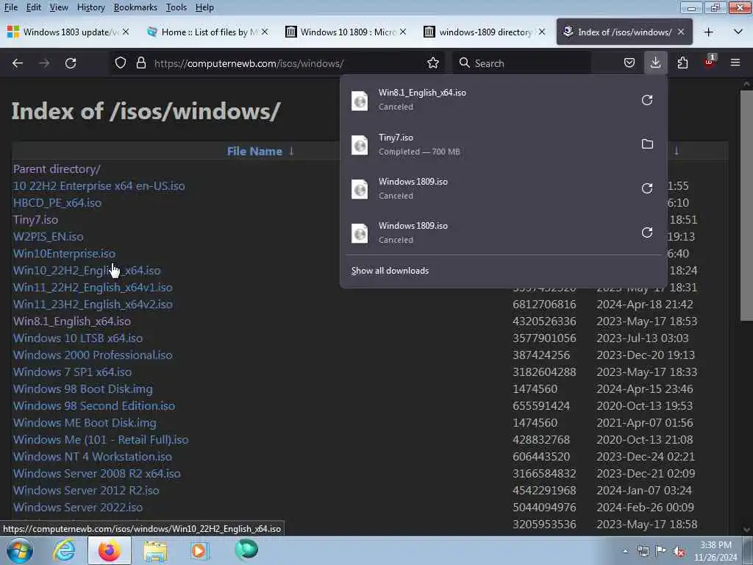This screenshot has height=565, width=753.
Task: Download Windows 2000 Professional.iso
Action: pos(93,355)
